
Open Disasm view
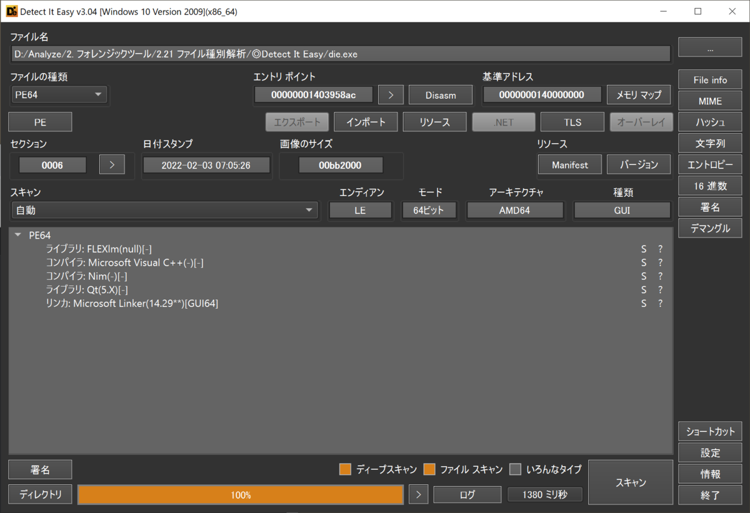[x=441, y=95]
